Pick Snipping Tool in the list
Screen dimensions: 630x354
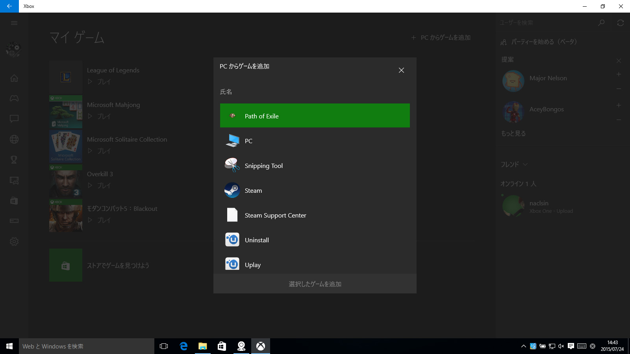tap(315, 166)
